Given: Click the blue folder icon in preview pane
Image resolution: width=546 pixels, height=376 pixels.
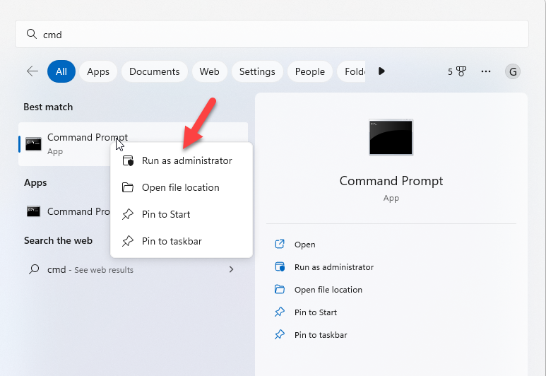Looking at the screenshot, I should pyautogui.click(x=280, y=289).
